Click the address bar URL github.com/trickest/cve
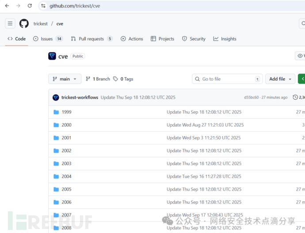Image resolution: width=305 pixels, height=233 pixels. (75, 6)
